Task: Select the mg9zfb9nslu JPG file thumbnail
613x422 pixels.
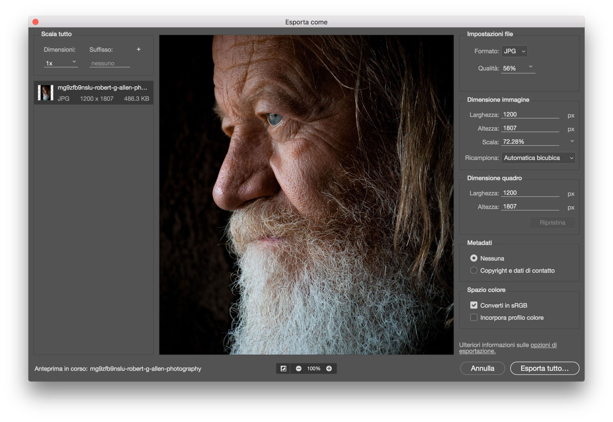Action: (x=46, y=92)
